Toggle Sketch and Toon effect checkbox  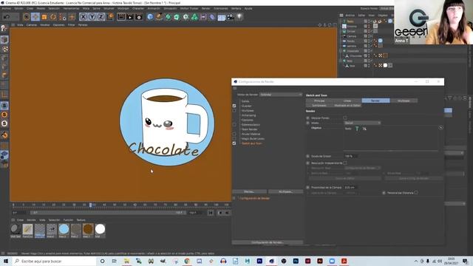tap(234, 143)
